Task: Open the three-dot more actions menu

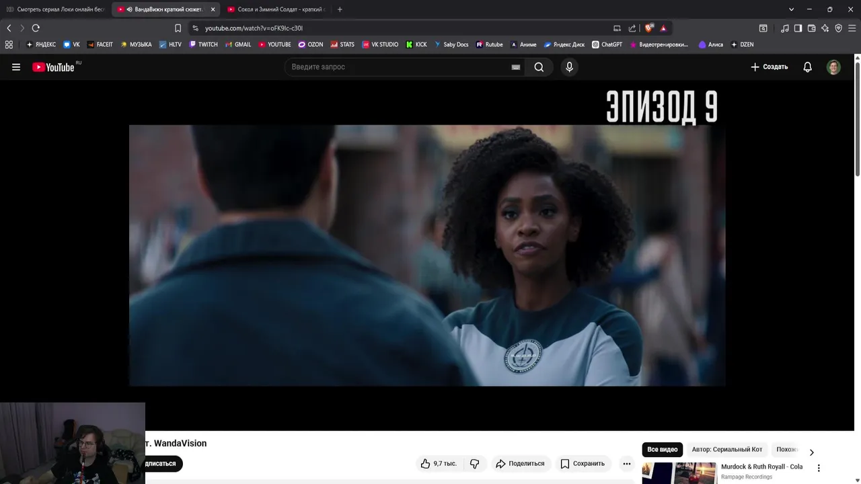Action: [626, 464]
